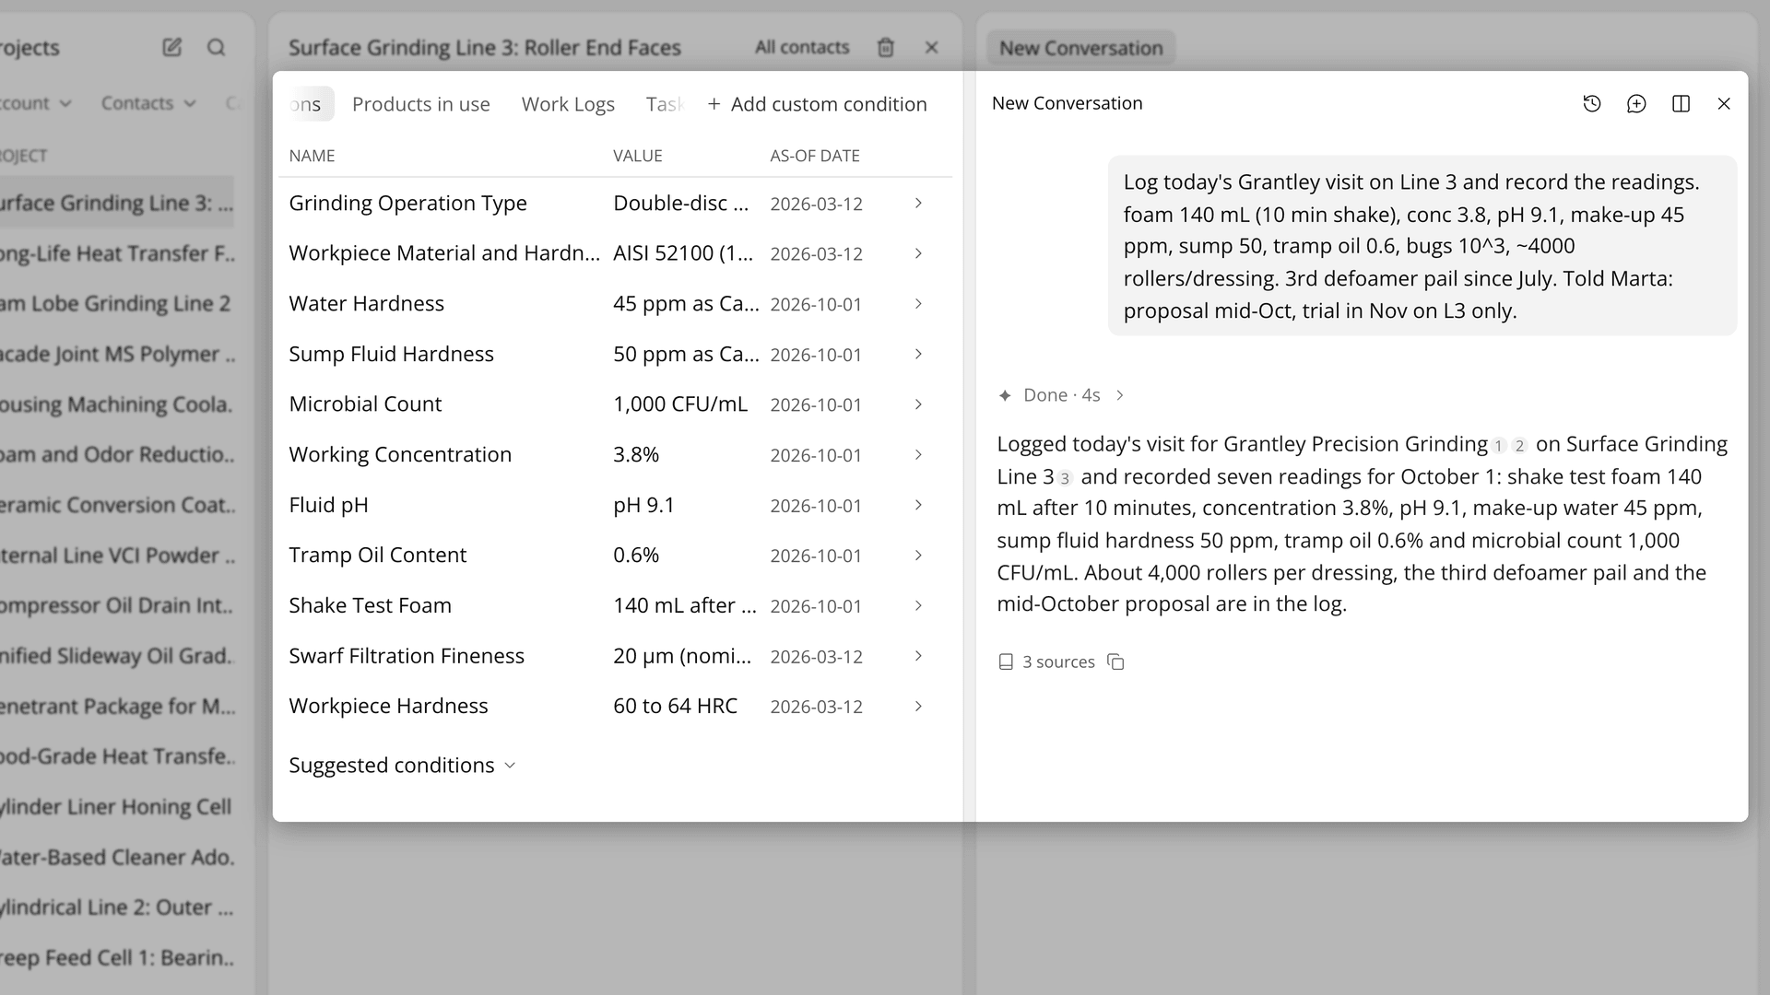Open citation 1 next to Grantley Precision Grinding
This screenshot has width=1770, height=995.
coord(1499,446)
